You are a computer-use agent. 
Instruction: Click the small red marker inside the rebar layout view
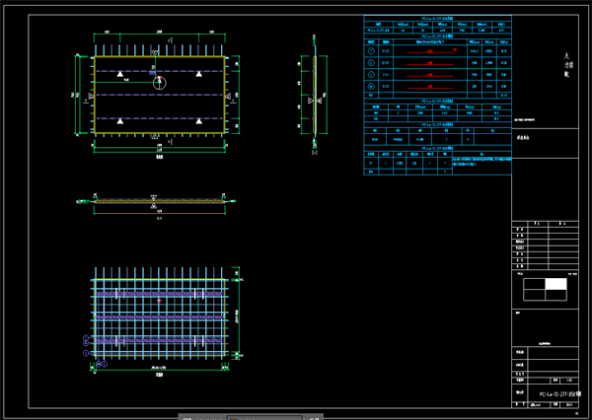(x=159, y=301)
